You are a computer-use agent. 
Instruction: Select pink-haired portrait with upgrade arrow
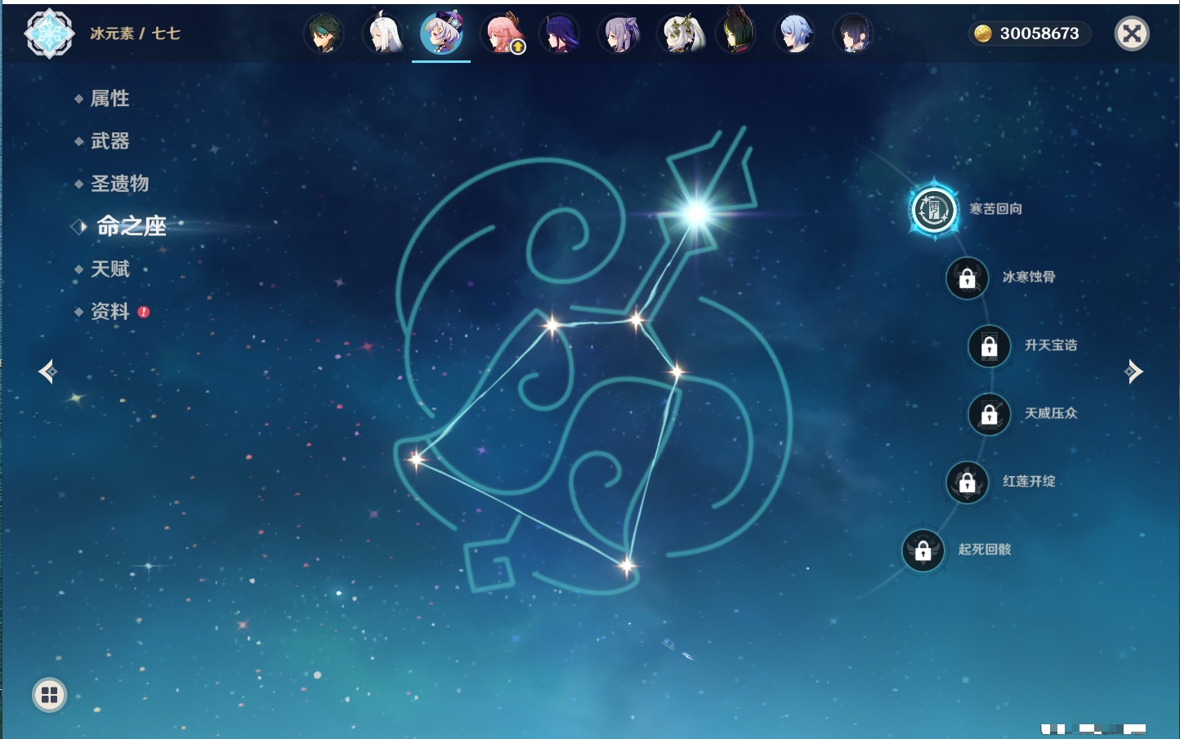(503, 33)
